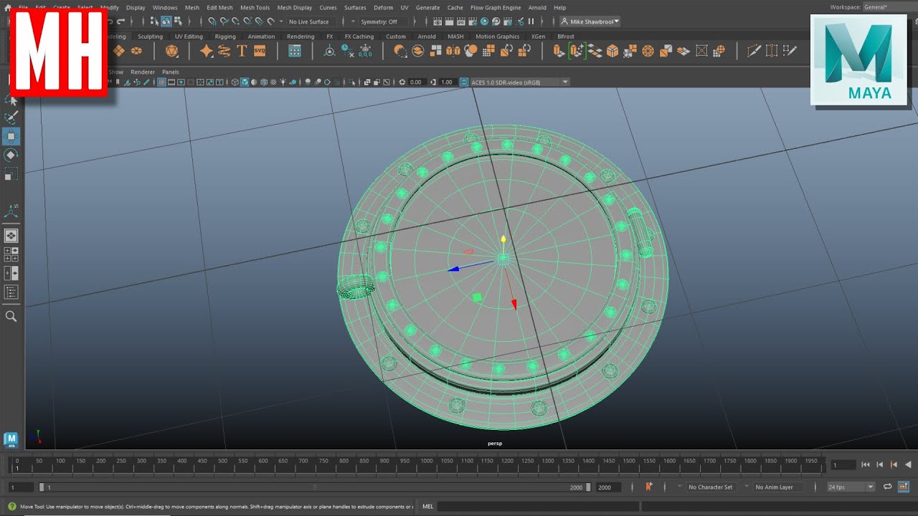
Task: Click the Center Pivot shelf icon
Action: click(x=329, y=51)
